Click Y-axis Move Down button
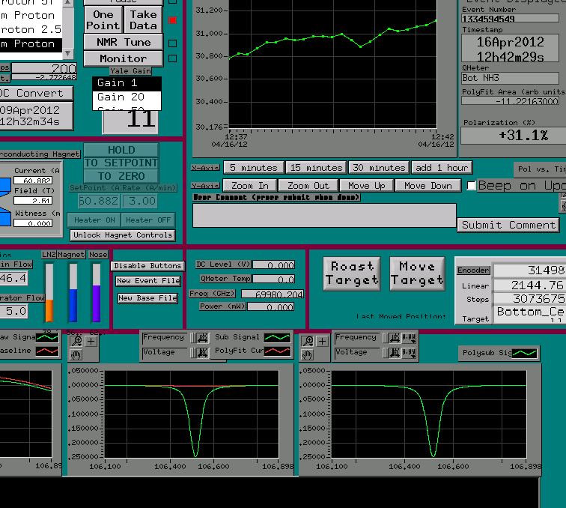Screen dimensions: 566x508 click(x=428, y=186)
